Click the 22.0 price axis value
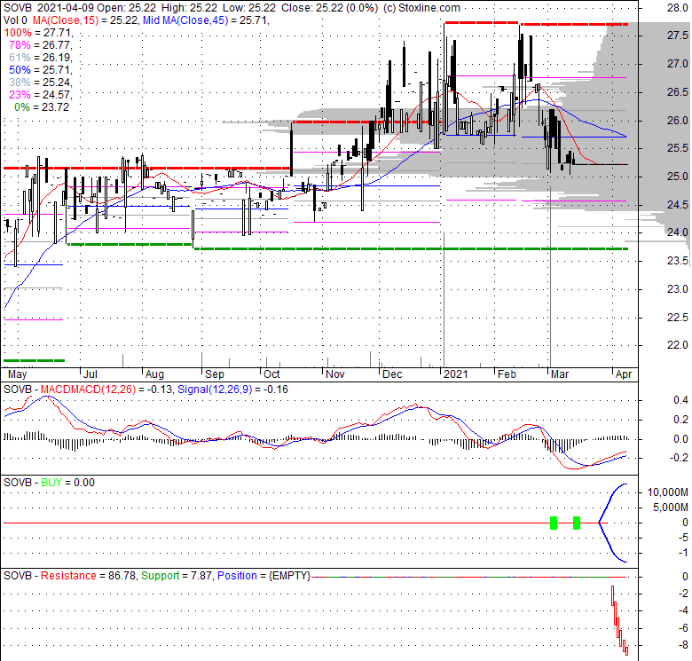Screen dimensions: 692x661 click(x=678, y=345)
